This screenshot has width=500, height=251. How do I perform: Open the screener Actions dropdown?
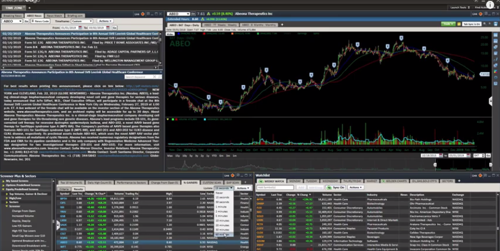(x=242, y=188)
